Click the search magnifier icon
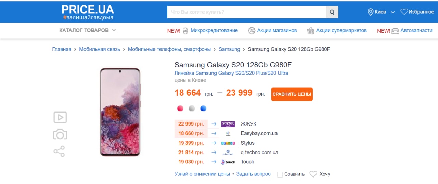Image resolution: width=438 pixels, height=184 pixels. (332, 12)
